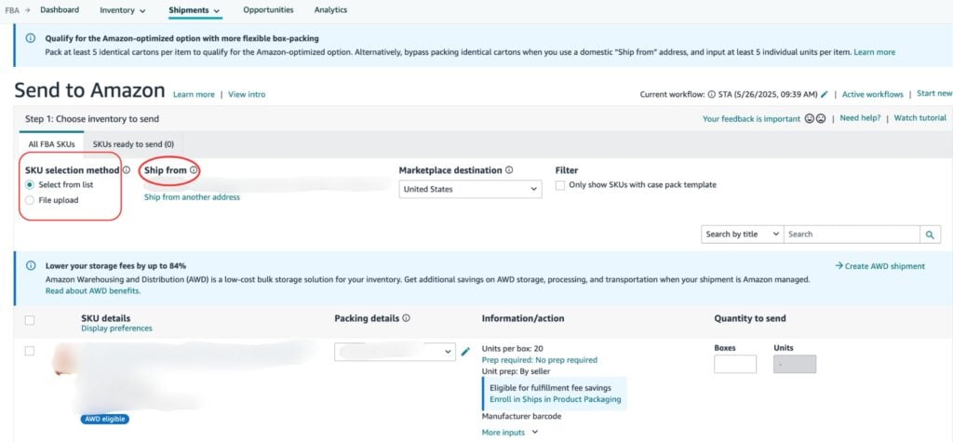
Task: Click the pencil icon beside STA workflow name
Action: [825, 94]
